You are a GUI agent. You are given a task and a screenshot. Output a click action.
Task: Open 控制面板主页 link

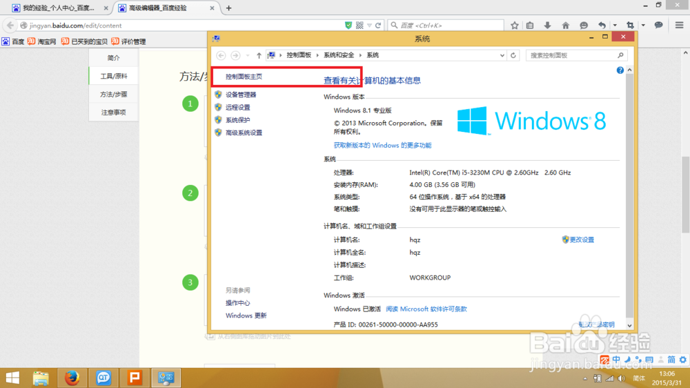(244, 77)
